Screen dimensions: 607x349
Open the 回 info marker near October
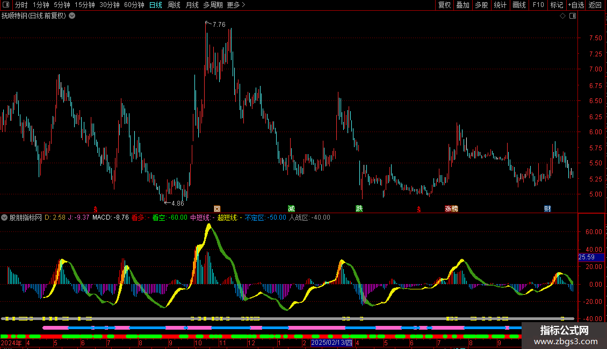click(x=217, y=209)
